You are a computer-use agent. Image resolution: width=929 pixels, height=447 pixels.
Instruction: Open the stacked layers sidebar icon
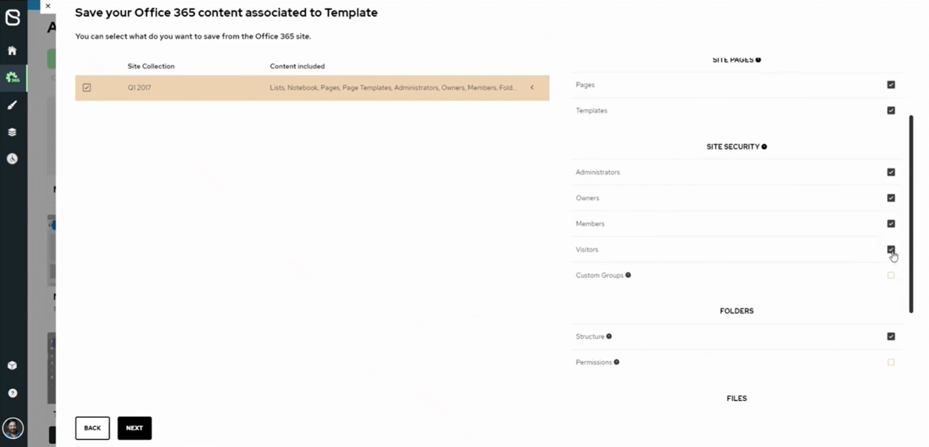click(12, 132)
